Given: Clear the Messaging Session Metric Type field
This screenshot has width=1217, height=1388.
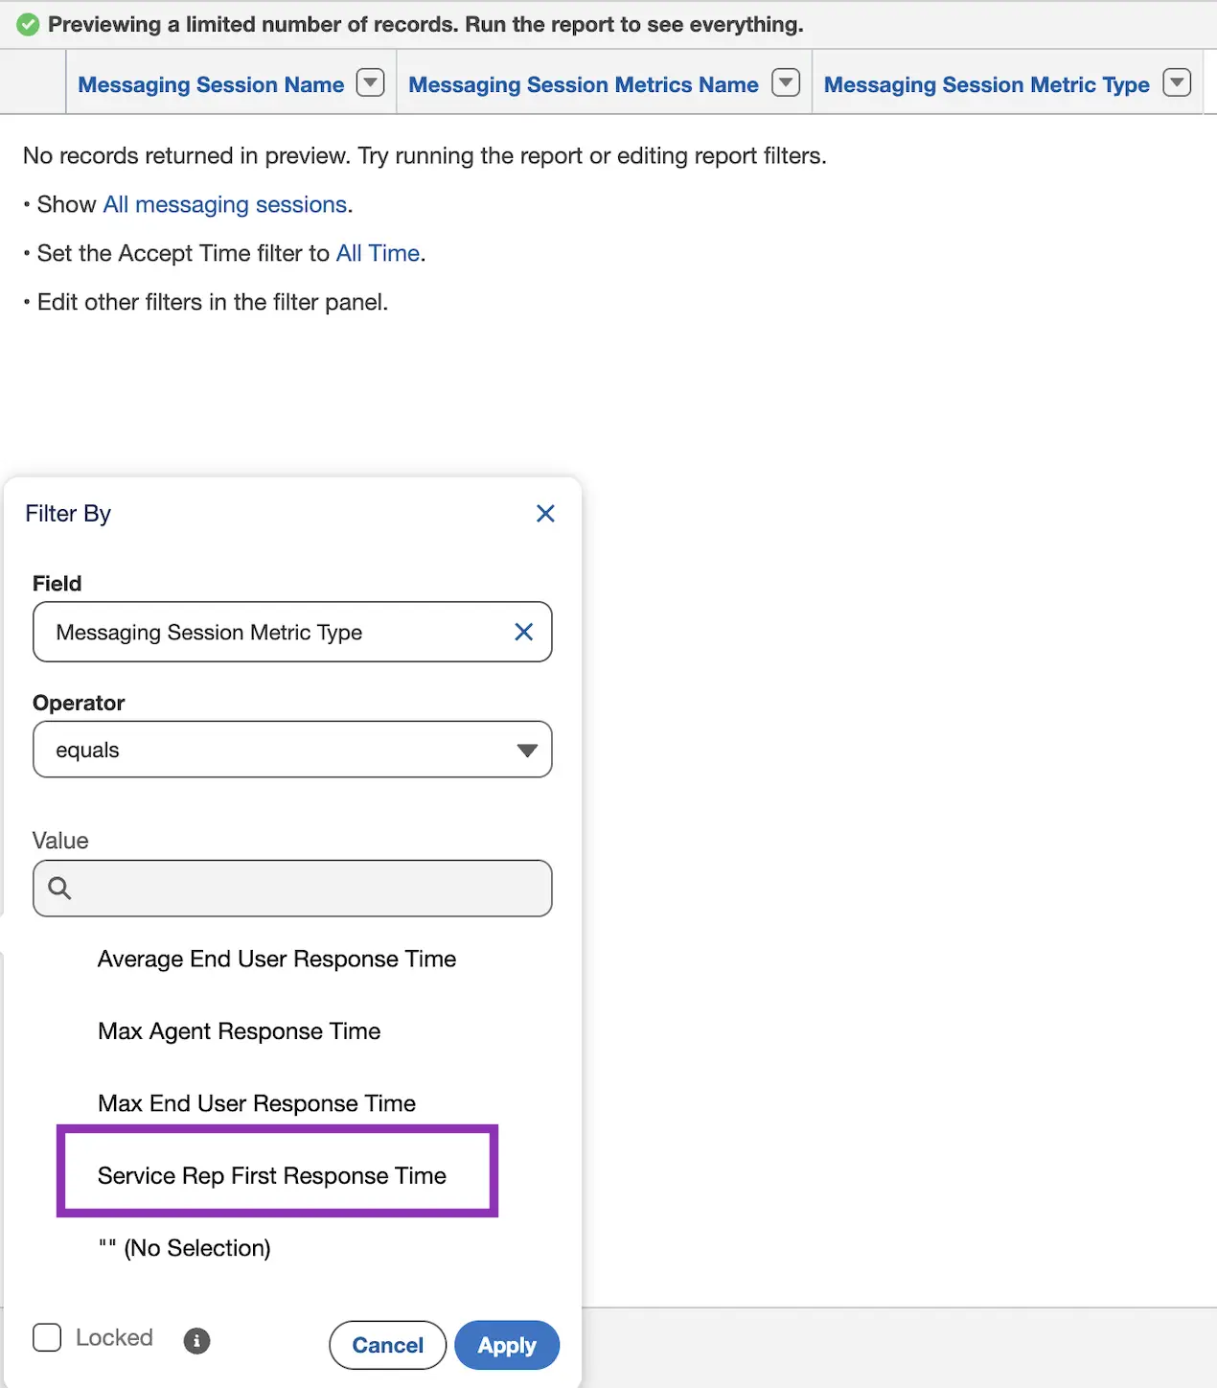Looking at the screenshot, I should point(523,632).
